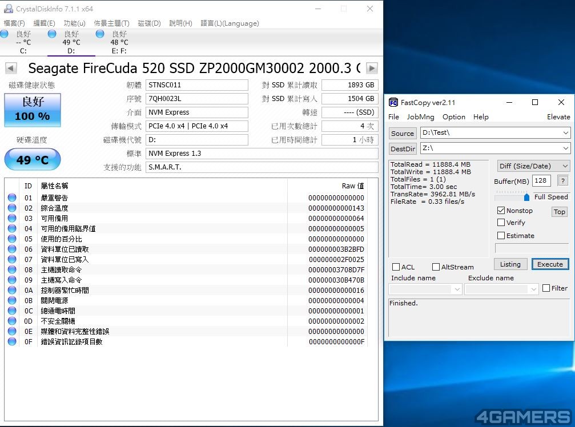Viewport: 575px width, 427px height.
Task: Open the 語言(L)(Language) menu
Action: 230,23
